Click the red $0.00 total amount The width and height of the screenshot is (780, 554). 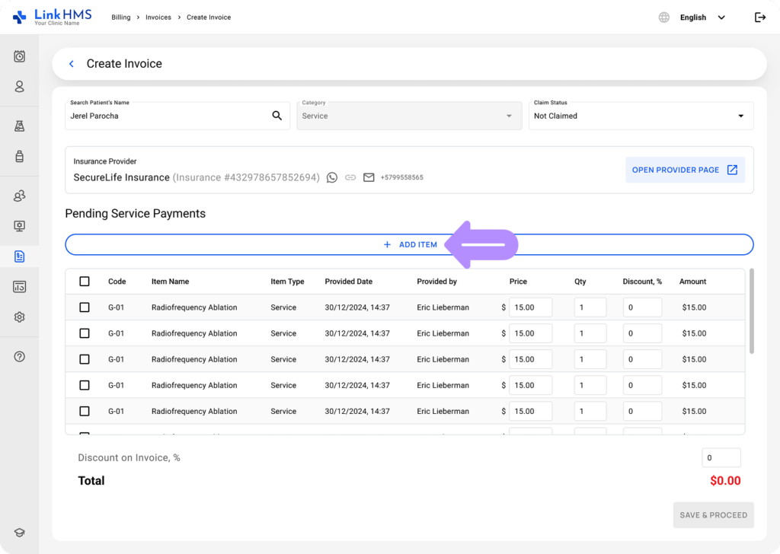(725, 480)
